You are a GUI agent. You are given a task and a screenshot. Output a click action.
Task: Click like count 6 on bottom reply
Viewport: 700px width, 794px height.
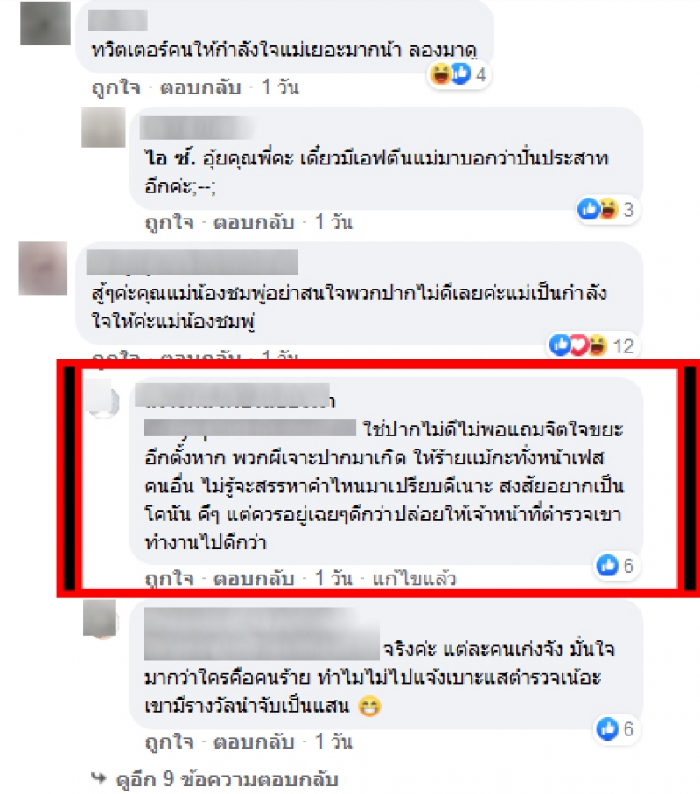(x=615, y=728)
